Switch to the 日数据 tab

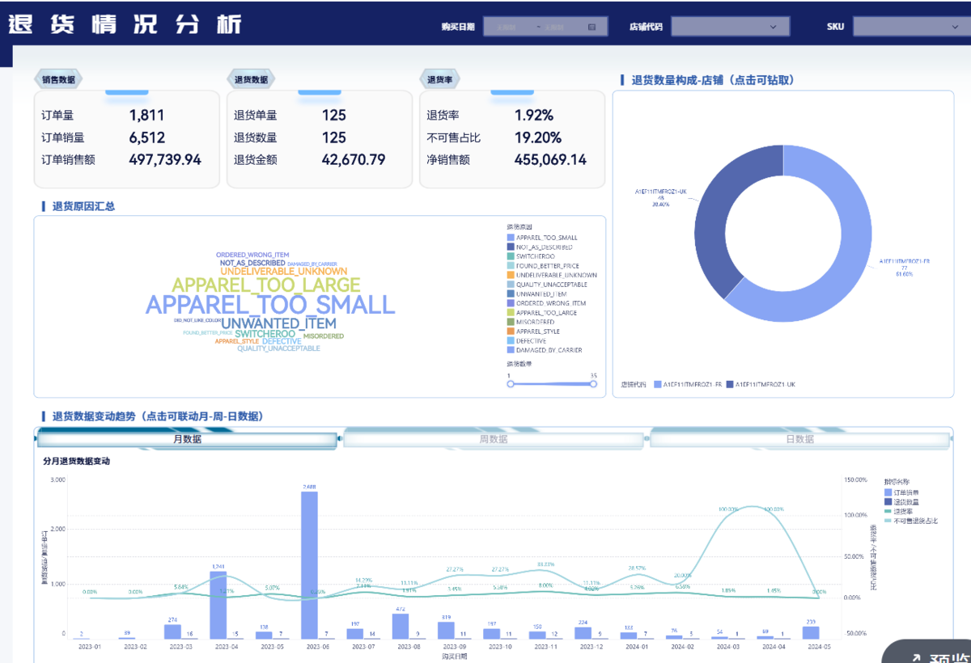[799, 439]
